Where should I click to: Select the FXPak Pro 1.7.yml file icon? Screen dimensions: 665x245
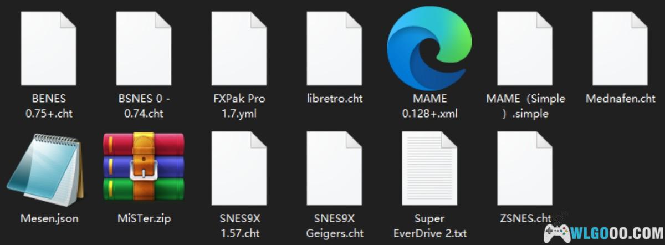[239, 48]
